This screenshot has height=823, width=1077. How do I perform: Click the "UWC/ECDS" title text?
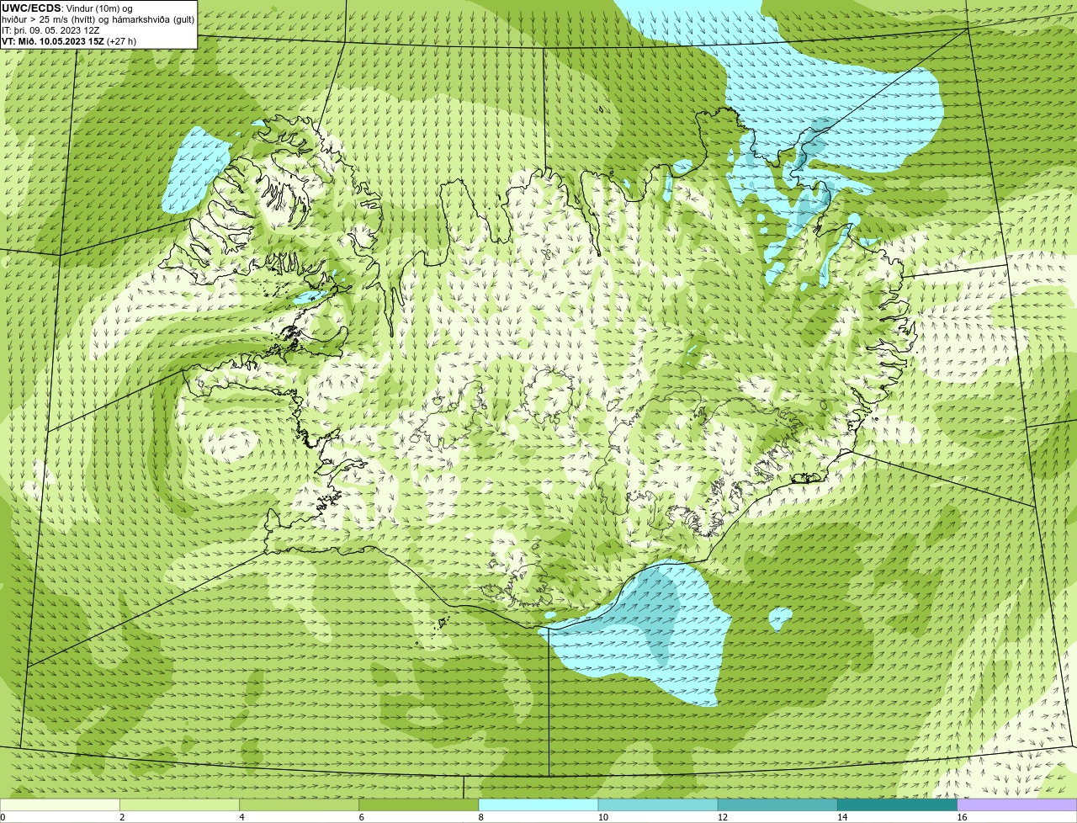click(31, 8)
